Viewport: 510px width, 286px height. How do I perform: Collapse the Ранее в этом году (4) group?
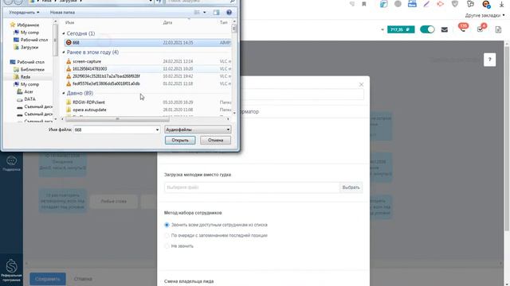[x=64, y=52]
